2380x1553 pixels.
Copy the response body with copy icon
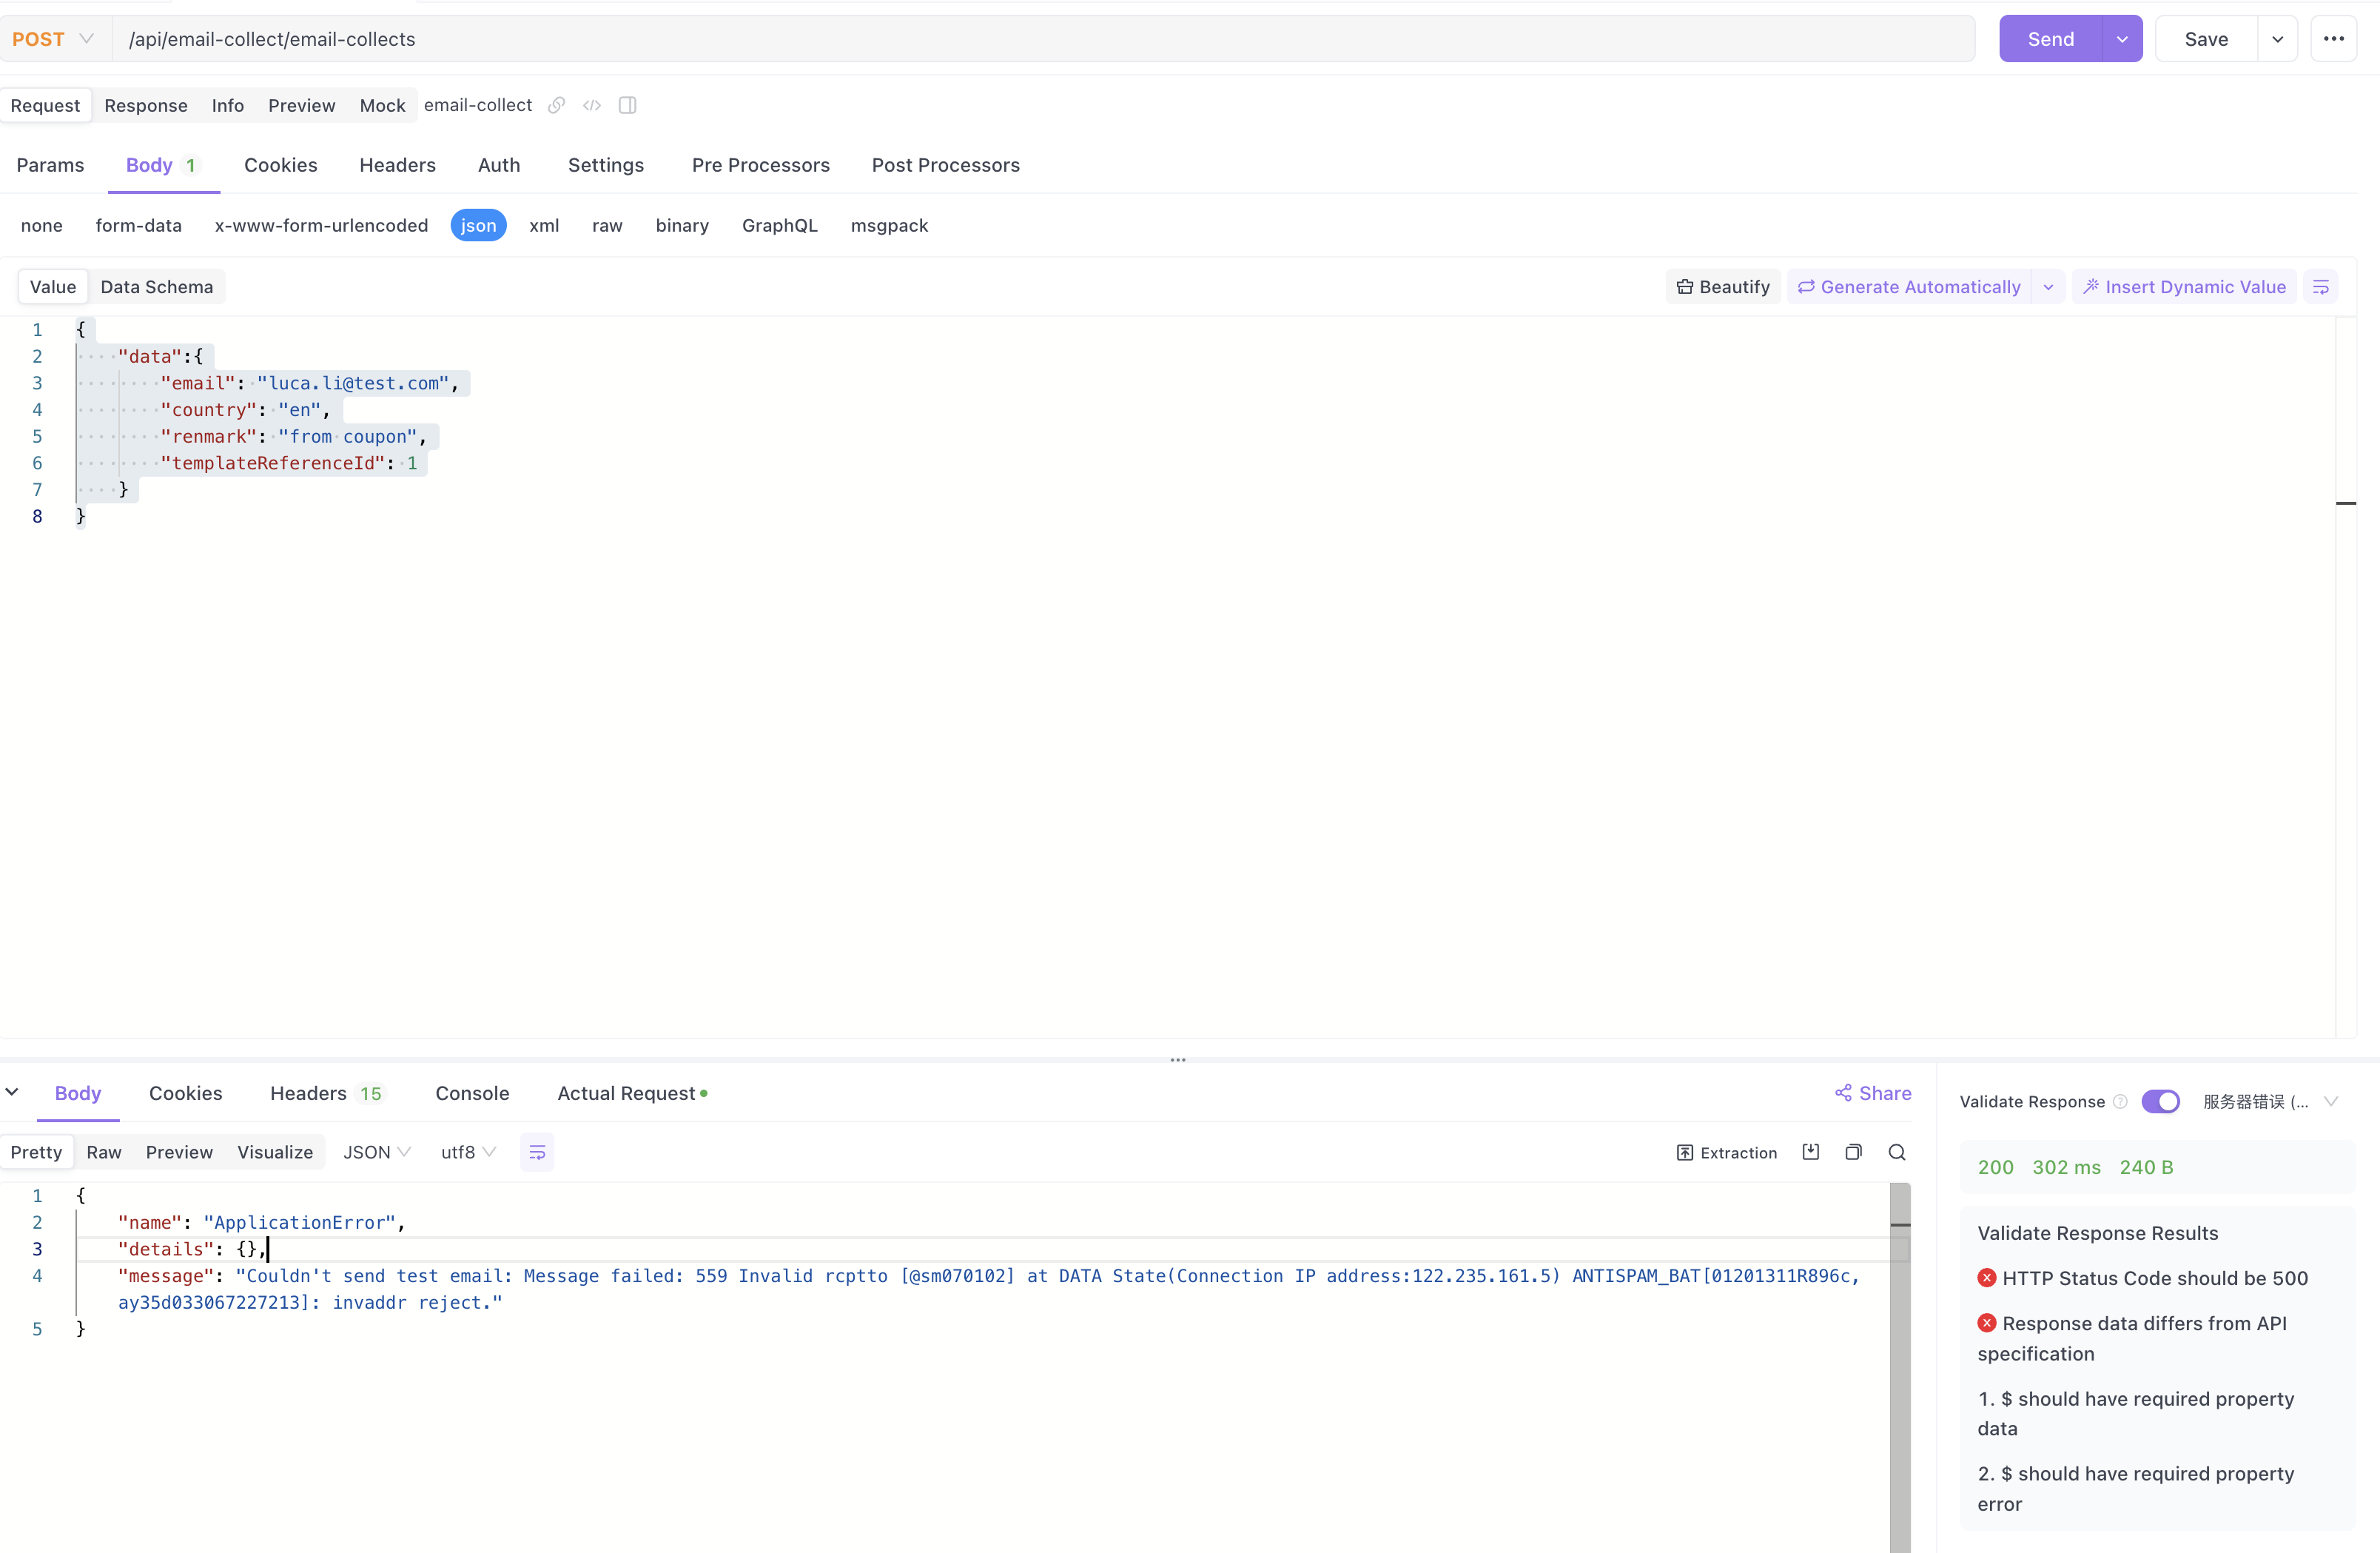pos(1853,1152)
